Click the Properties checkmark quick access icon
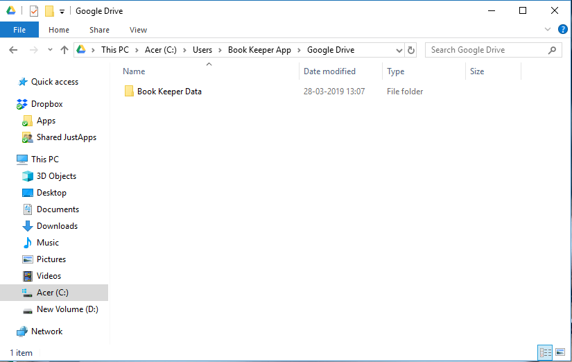Screen dimensions: 572x362 click(34, 11)
